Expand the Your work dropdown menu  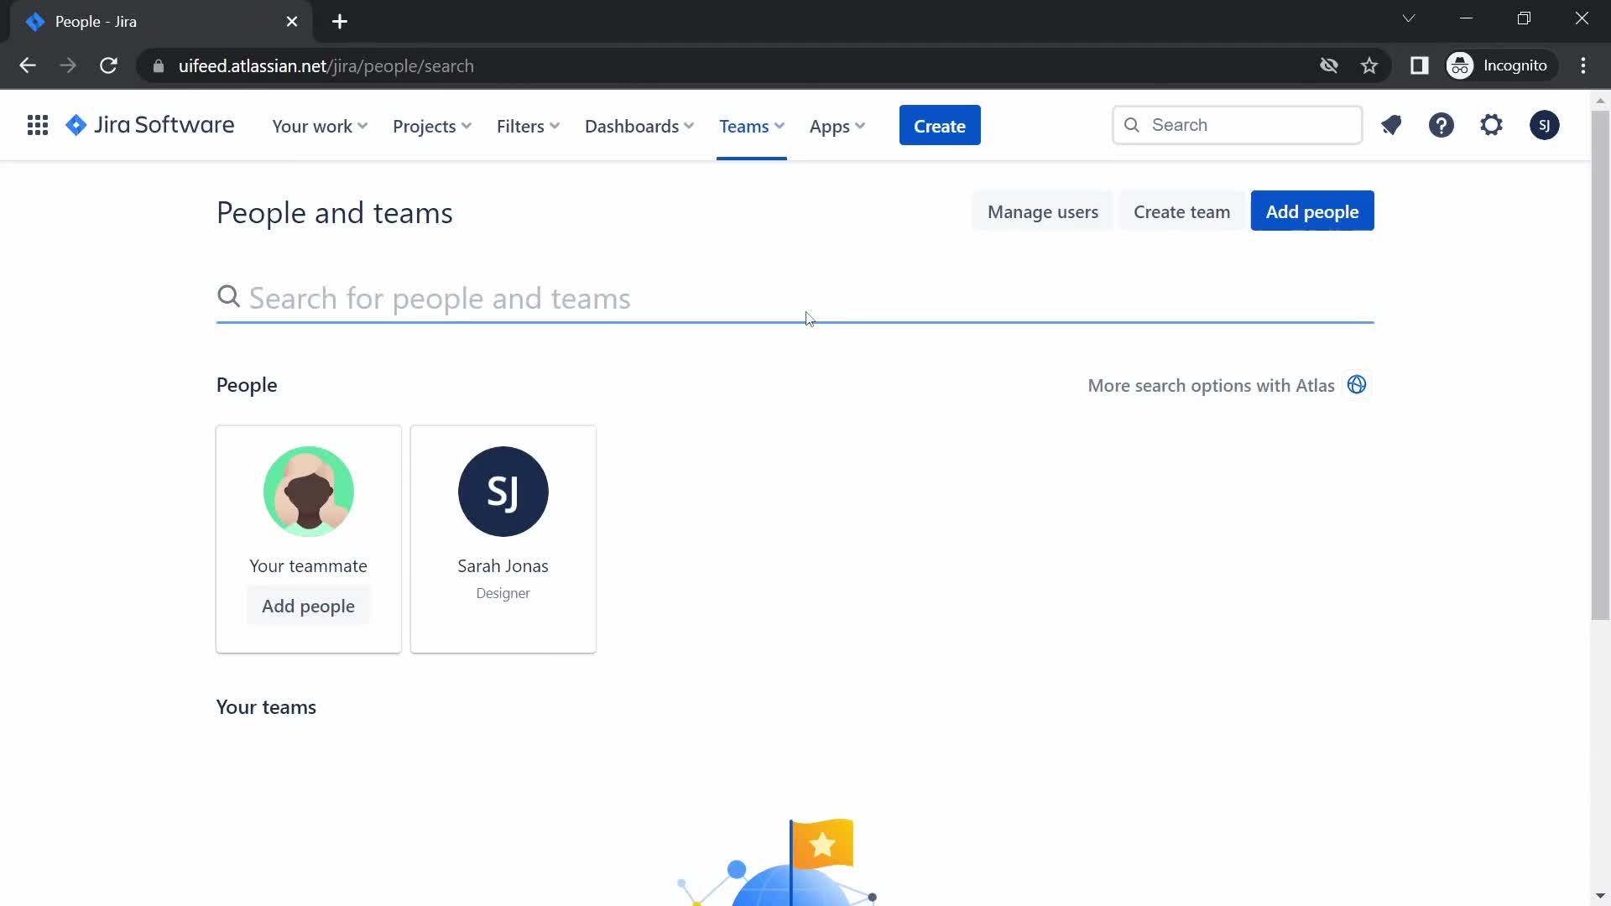click(x=320, y=125)
